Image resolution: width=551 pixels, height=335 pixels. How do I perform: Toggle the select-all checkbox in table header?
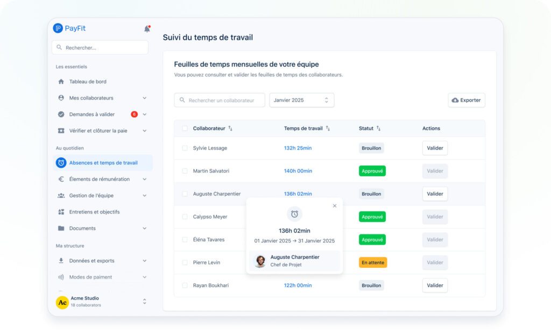click(x=185, y=129)
